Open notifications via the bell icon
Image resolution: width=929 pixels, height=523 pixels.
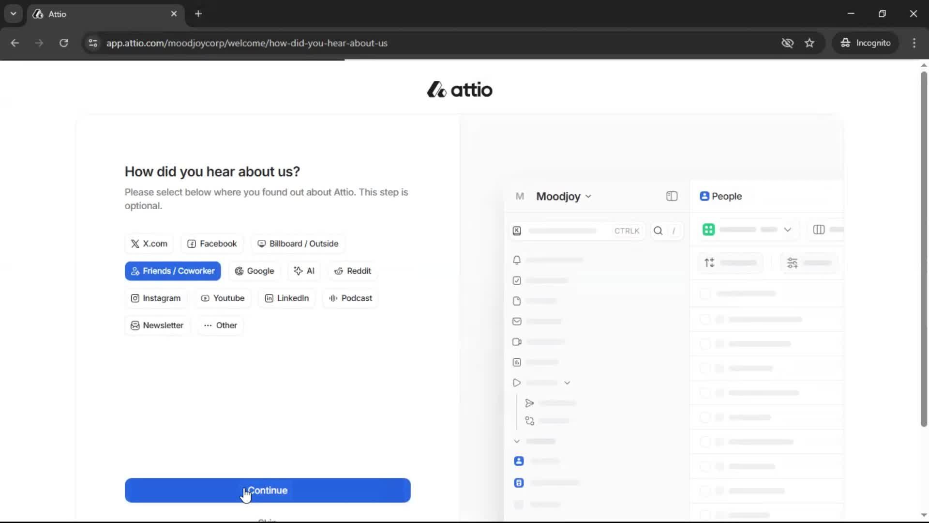click(517, 260)
